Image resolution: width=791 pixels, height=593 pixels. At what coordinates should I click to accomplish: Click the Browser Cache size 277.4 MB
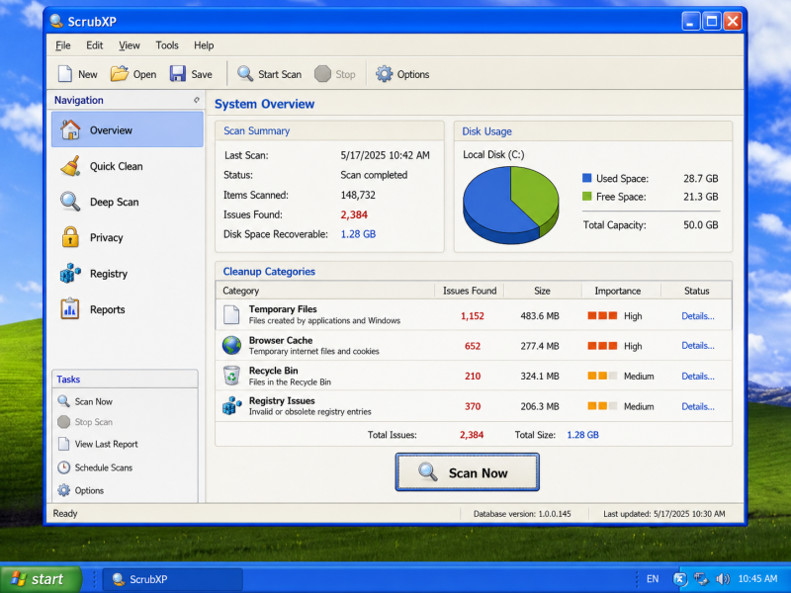[540, 346]
